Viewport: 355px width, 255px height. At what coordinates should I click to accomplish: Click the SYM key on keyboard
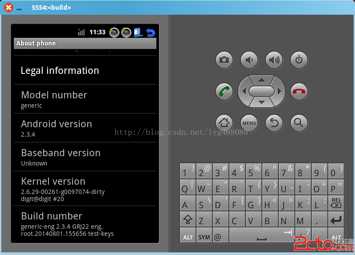point(204,235)
